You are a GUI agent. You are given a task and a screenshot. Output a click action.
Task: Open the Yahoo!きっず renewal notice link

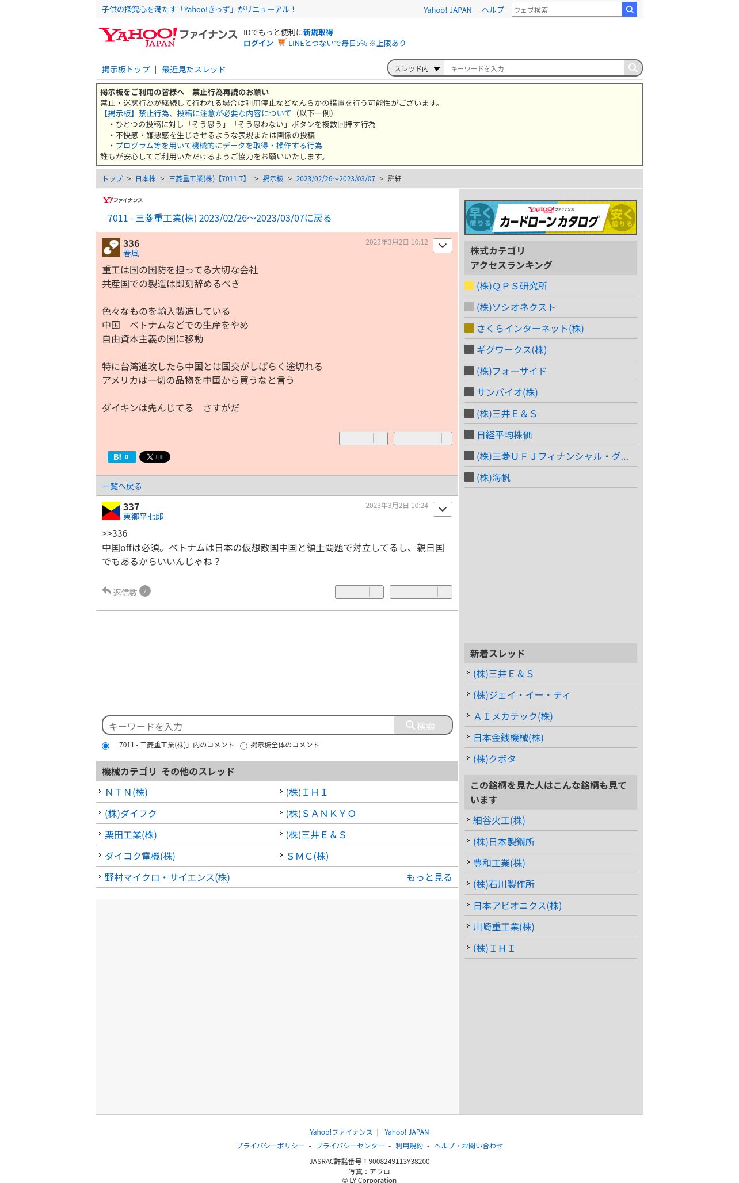click(199, 9)
